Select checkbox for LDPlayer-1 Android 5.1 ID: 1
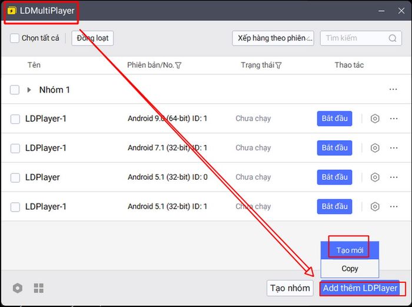 pos(15,207)
